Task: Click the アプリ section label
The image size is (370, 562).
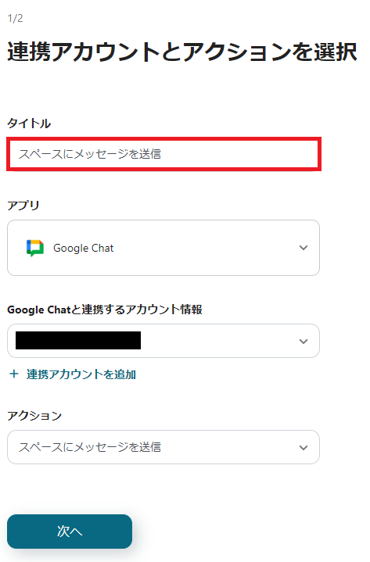Action: pyautogui.click(x=23, y=206)
